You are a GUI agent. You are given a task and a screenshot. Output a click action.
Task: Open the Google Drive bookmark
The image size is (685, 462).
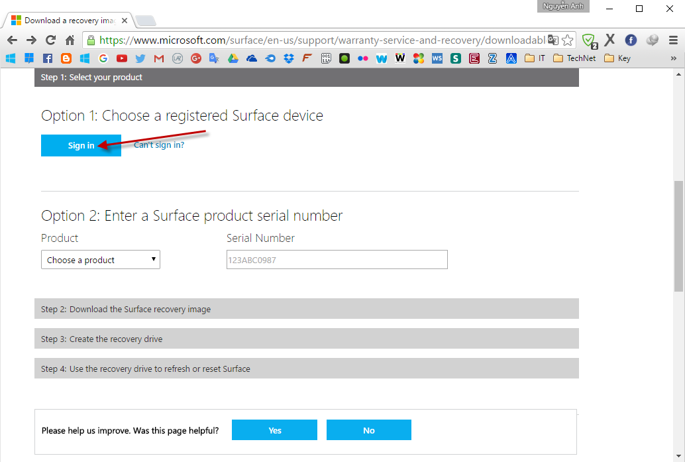click(x=233, y=58)
